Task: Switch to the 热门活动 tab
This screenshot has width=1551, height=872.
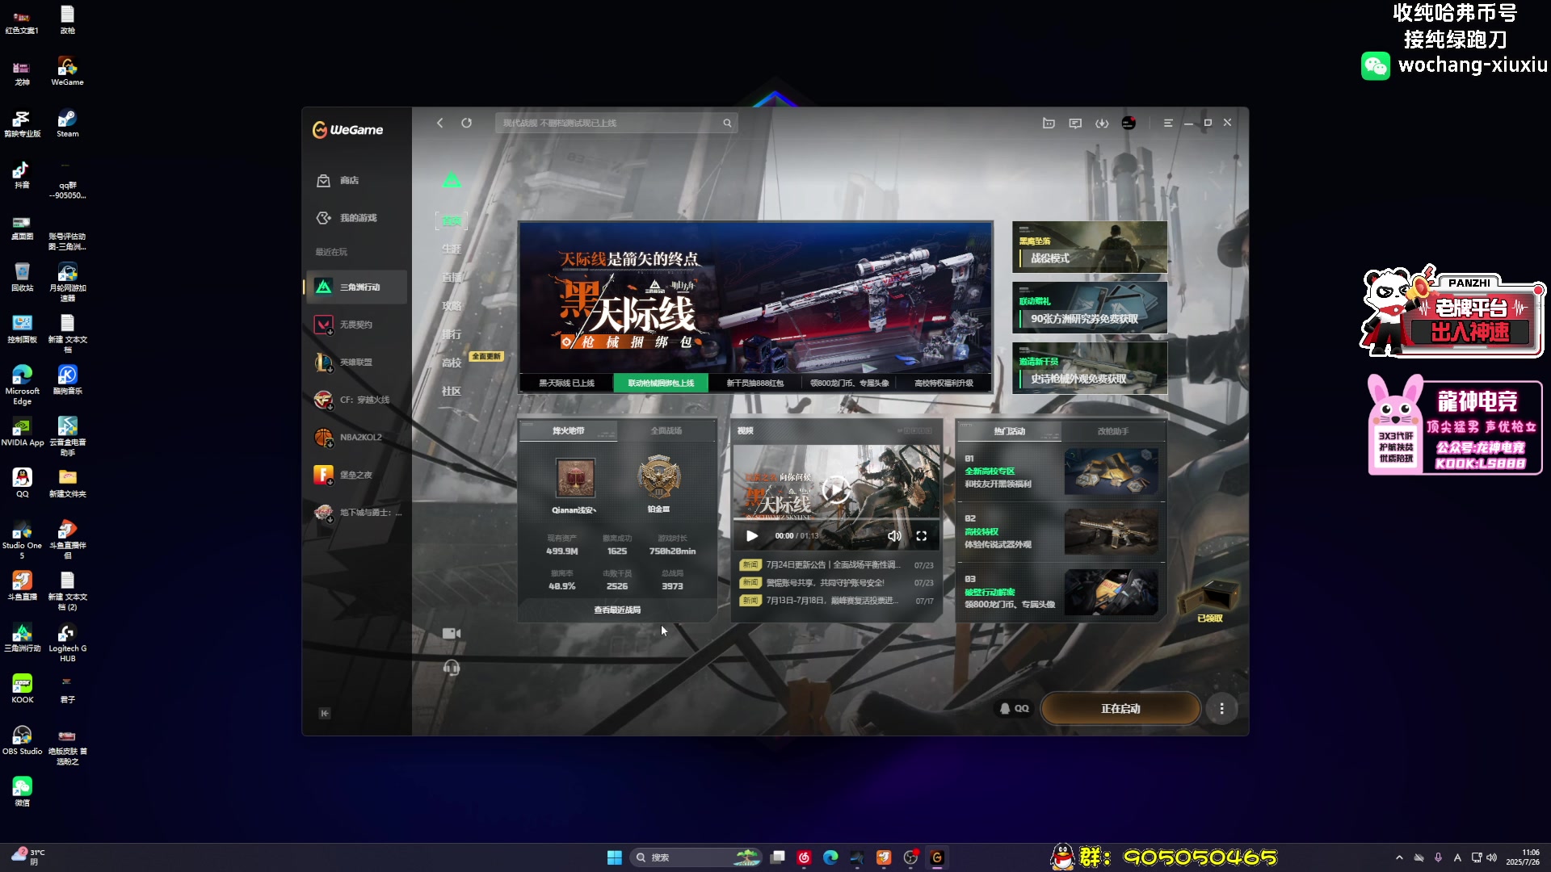Action: 1009,431
